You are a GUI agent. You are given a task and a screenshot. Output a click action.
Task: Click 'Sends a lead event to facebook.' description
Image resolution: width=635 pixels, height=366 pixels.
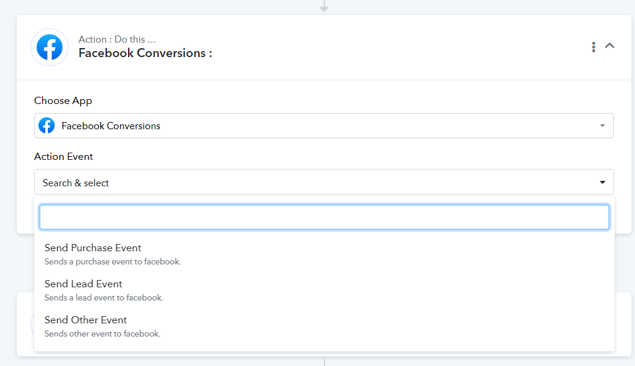point(104,298)
